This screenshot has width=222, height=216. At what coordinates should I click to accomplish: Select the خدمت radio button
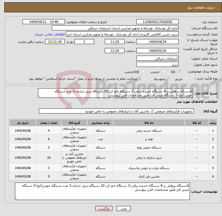tap(164, 71)
